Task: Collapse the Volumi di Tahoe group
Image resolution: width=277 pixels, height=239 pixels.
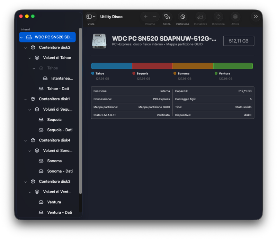Action: tap(30, 58)
